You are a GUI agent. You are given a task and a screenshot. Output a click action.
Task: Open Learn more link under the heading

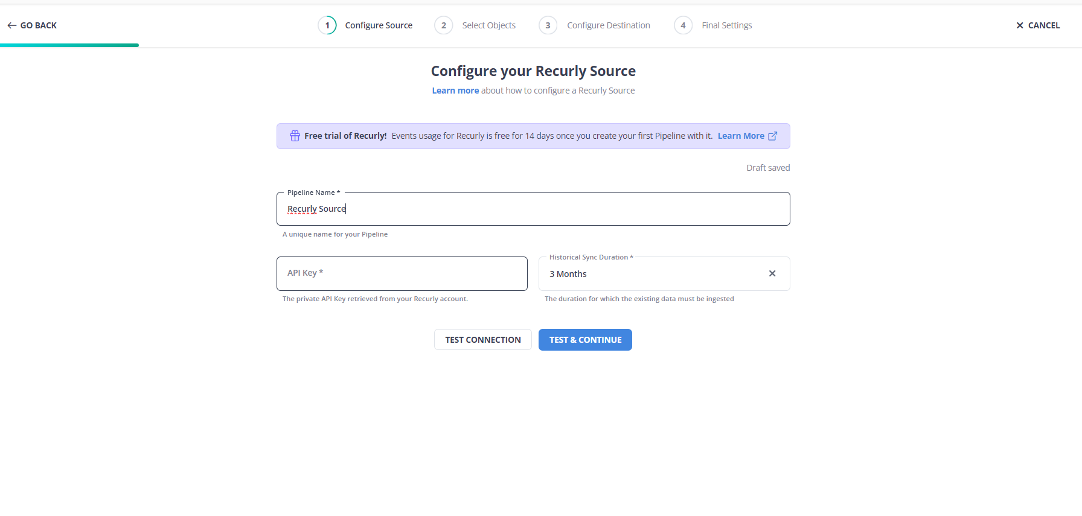455,91
